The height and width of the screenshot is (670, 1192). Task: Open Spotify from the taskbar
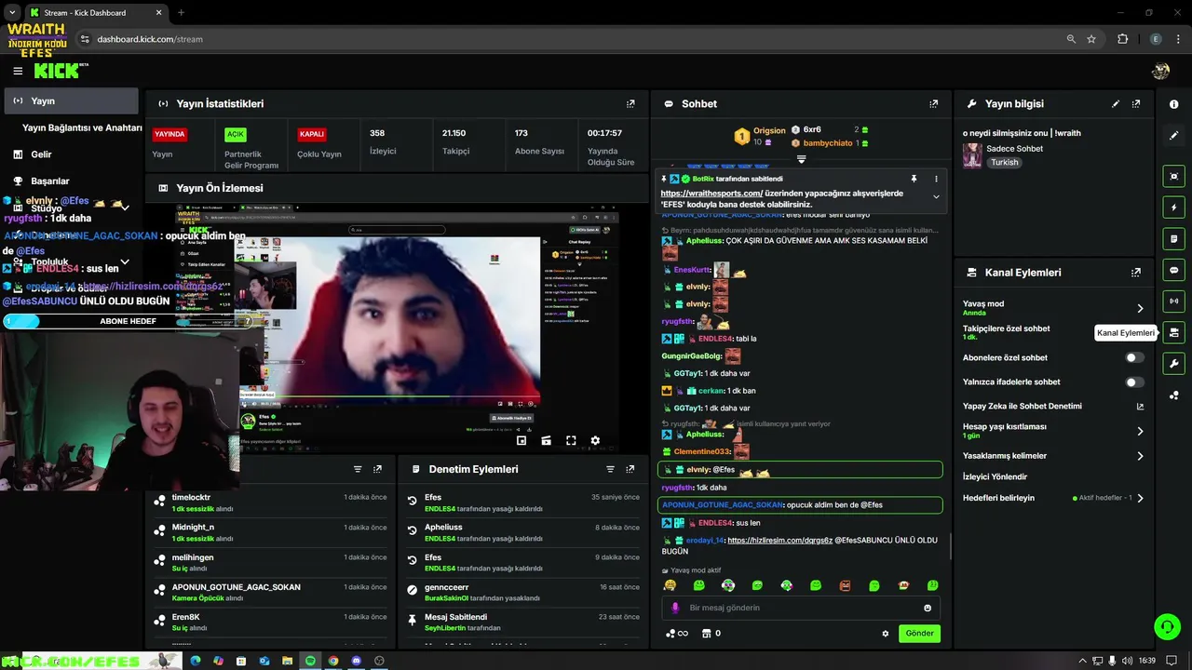[310, 661]
